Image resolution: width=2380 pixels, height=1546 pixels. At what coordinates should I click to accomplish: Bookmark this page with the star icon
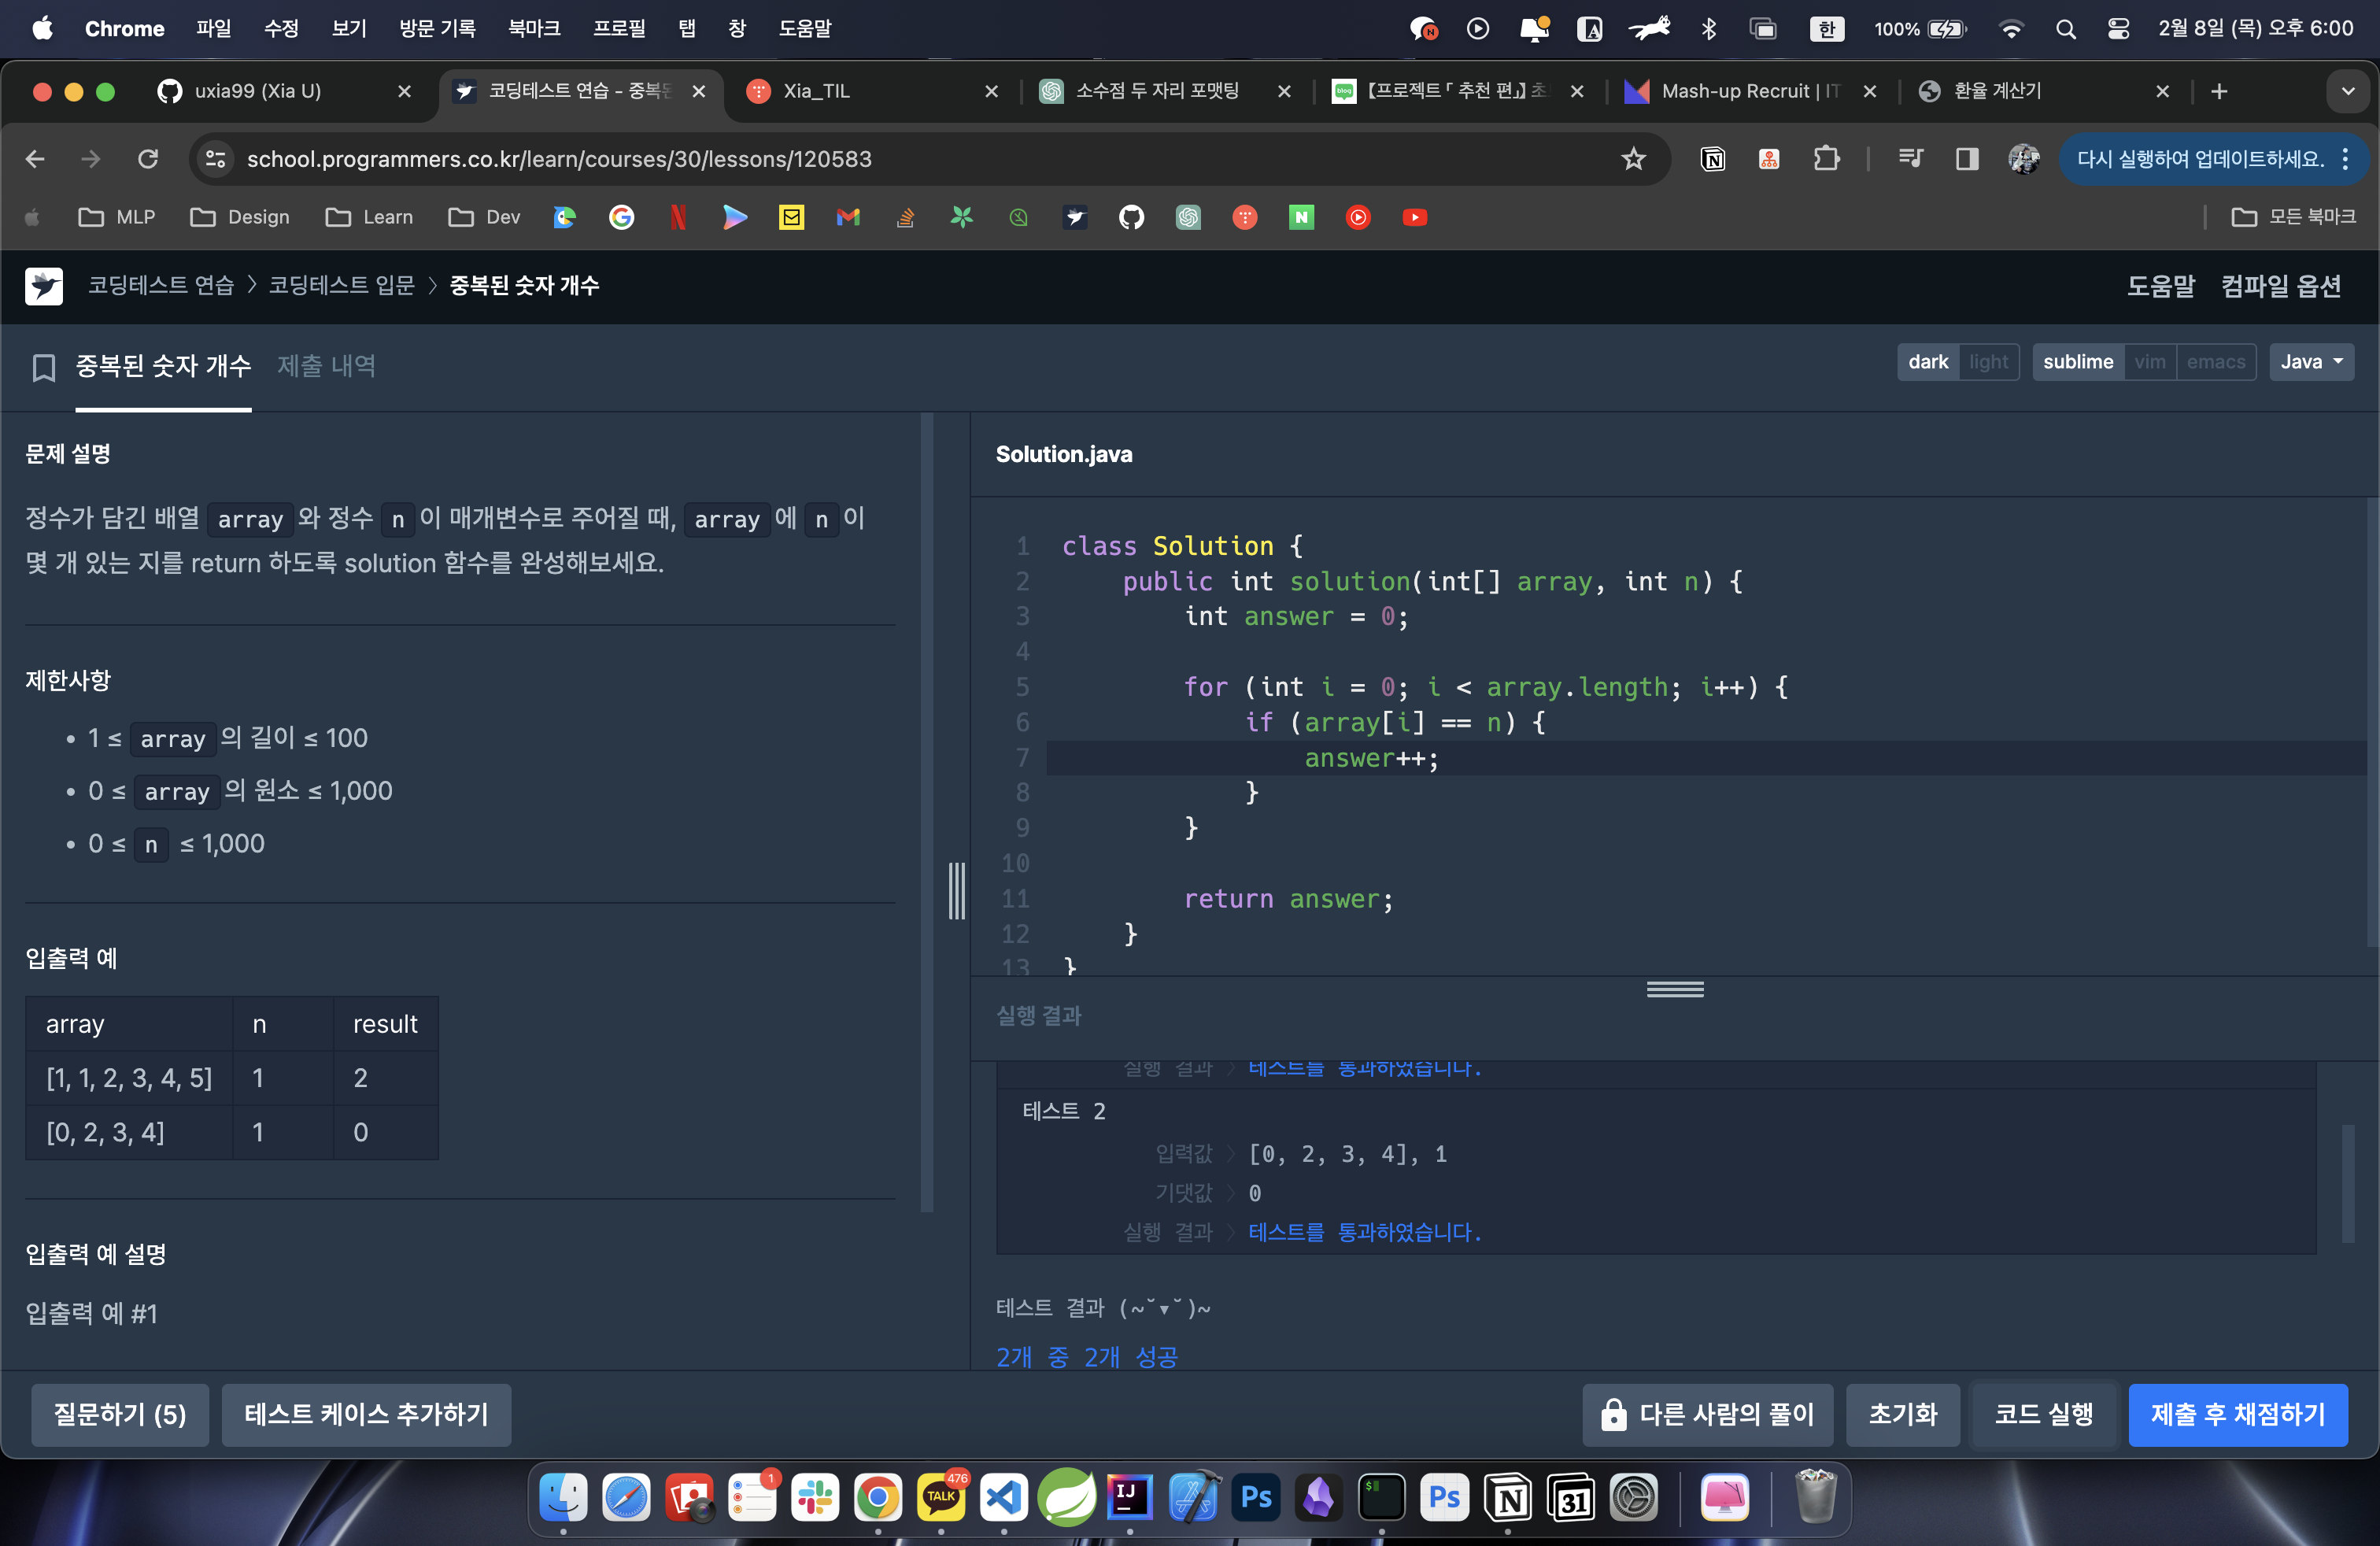tap(1633, 159)
